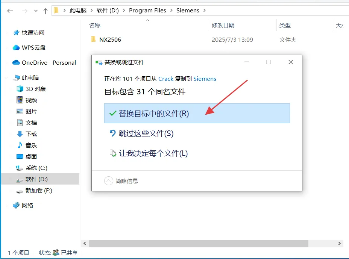Click the 音乐 note icon
Viewport: 349px width, 259px height.
click(x=20, y=145)
